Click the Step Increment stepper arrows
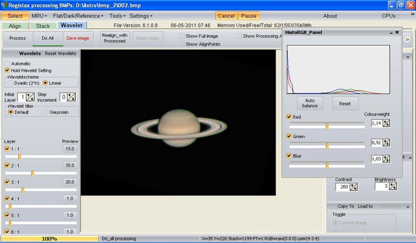 [72, 97]
